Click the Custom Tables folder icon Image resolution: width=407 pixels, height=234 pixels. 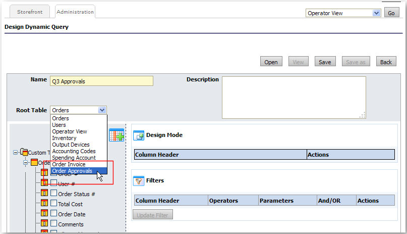(24, 152)
